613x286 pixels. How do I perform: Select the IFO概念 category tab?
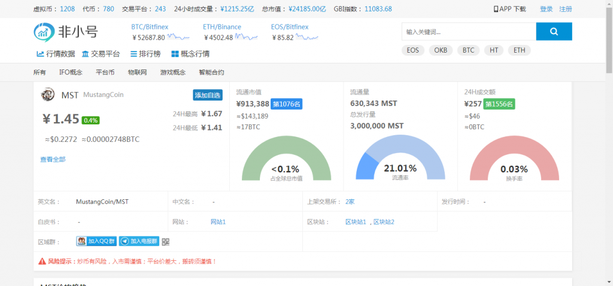click(71, 72)
